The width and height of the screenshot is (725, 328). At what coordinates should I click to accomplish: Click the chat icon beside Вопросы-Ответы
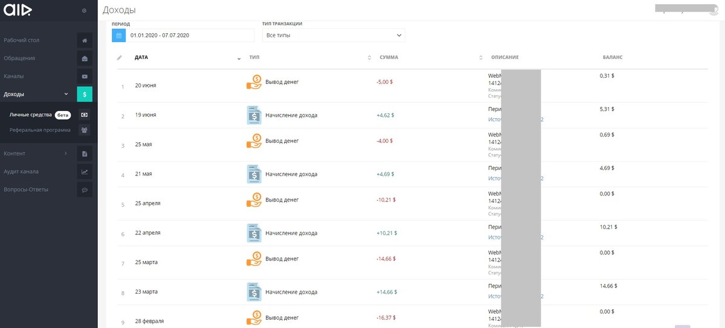click(85, 189)
